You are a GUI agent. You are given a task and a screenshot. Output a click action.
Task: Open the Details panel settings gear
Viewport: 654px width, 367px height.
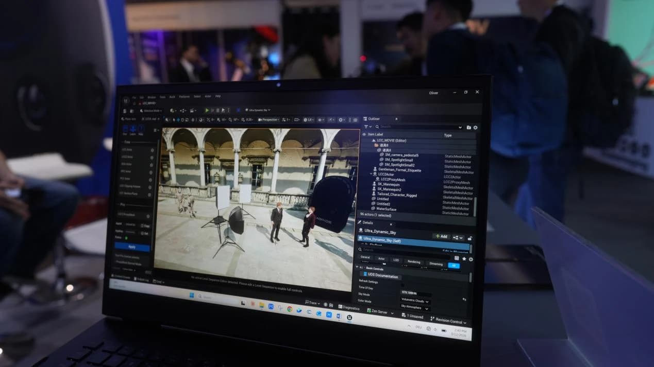[x=471, y=259]
